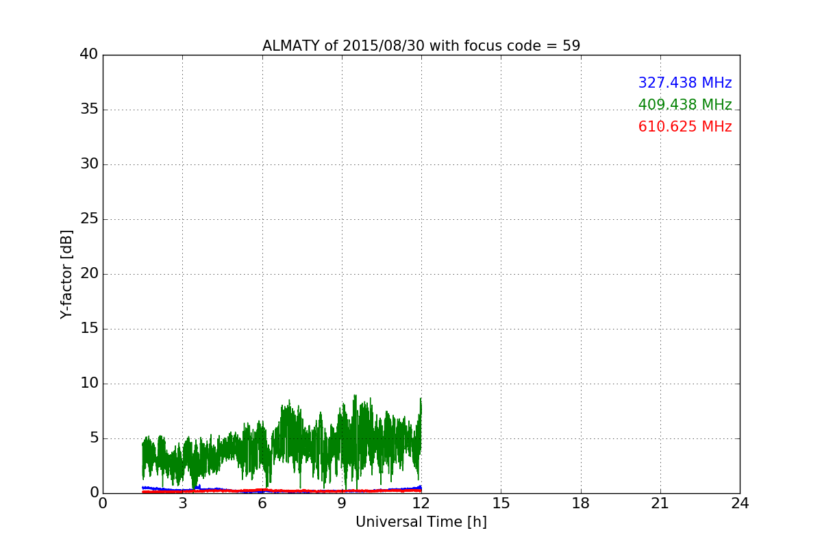Click the Universal Time [h] axis label

click(x=421, y=522)
